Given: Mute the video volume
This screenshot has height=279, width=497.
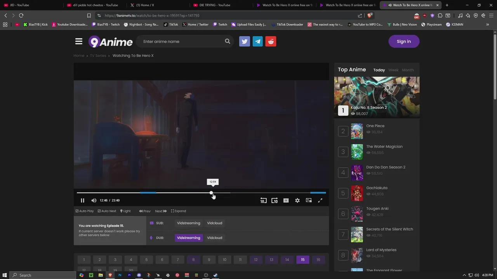Looking at the screenshot, I should [94, 200].
